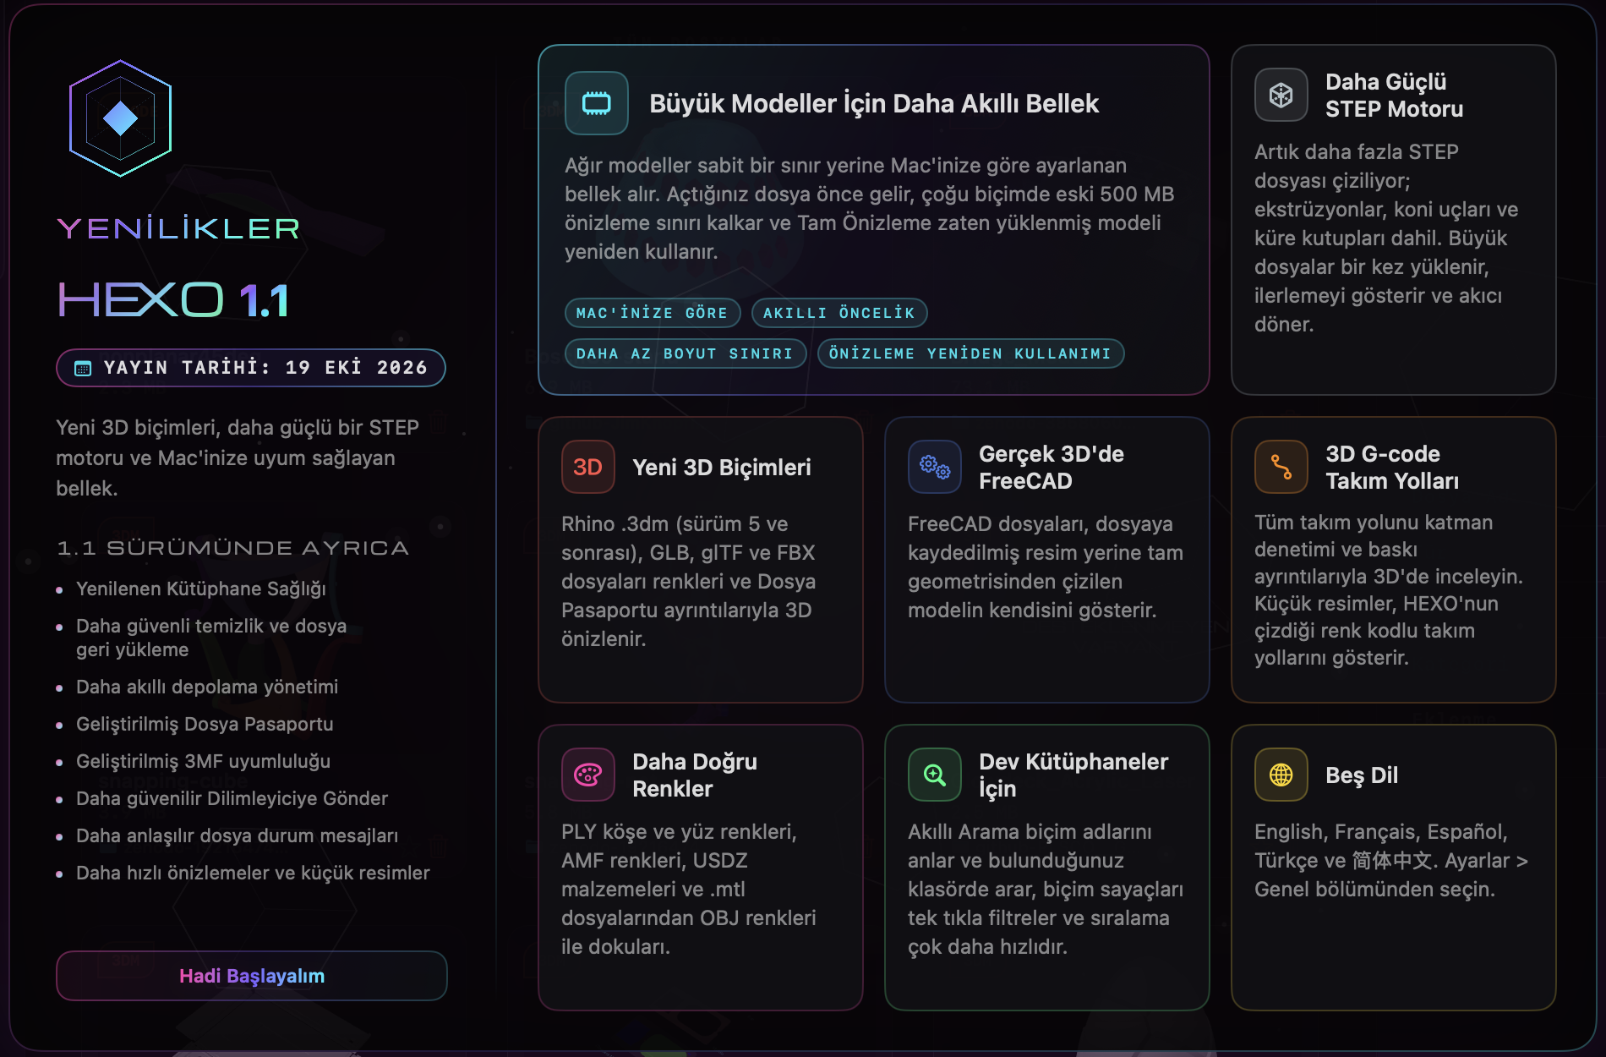The width and height of the screenshot is (1606, 1057).
Task: Click the STEP engine cube icon
Action: [x=1281, y=96]
